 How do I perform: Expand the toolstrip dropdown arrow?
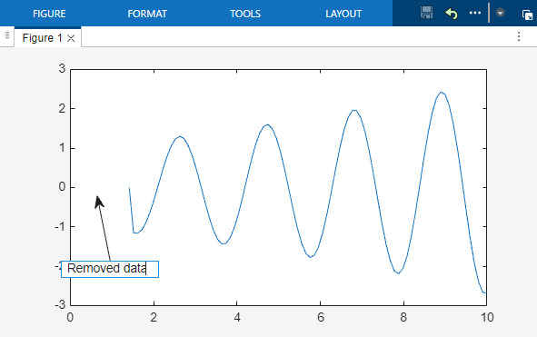500,13
